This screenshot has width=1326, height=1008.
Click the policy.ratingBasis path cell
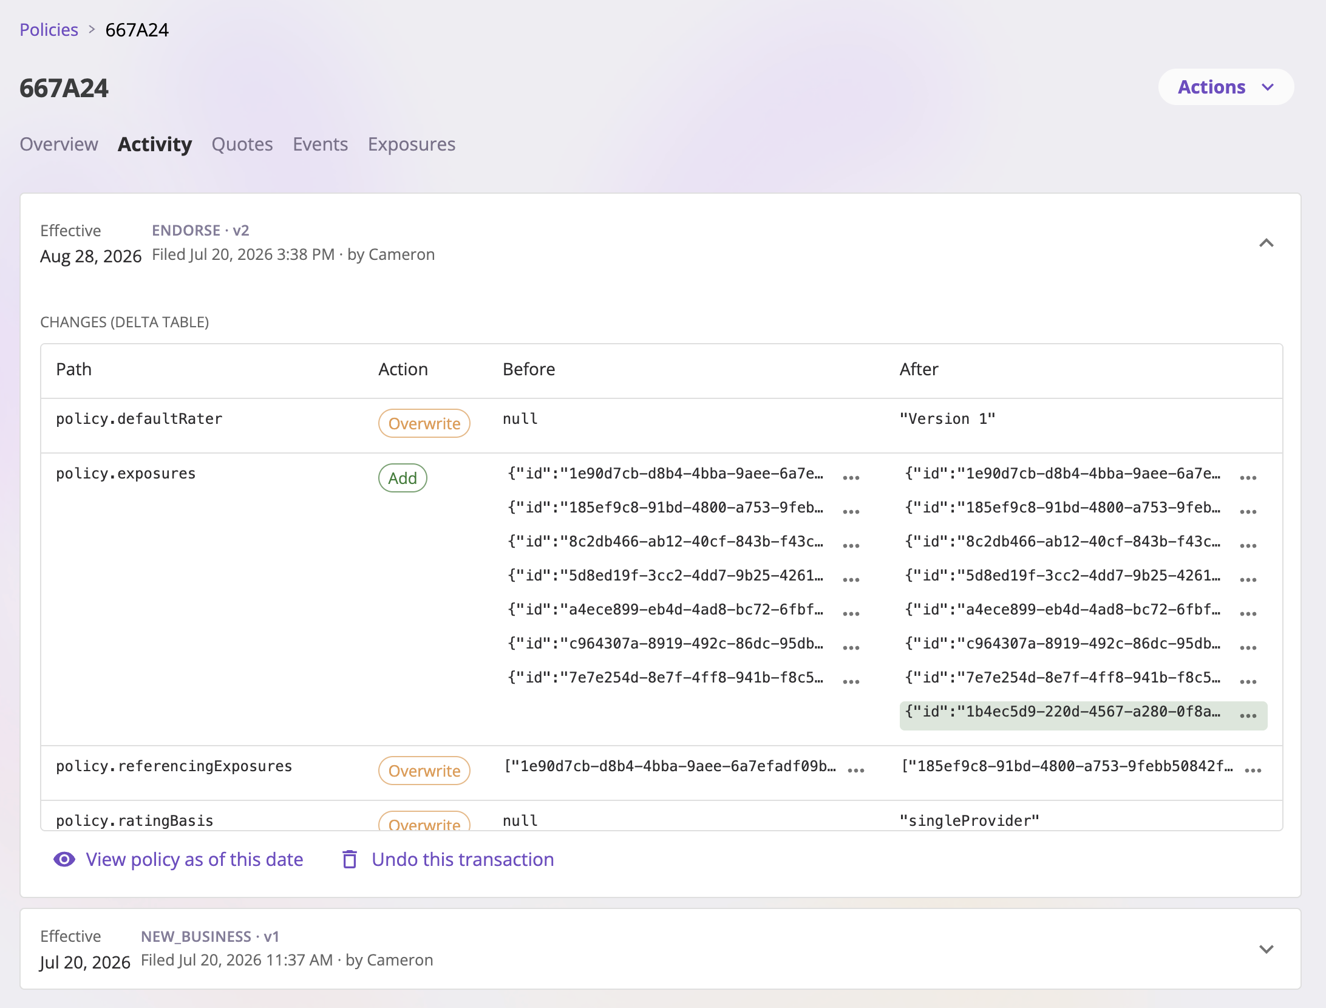pyautogui.click(x=135, y=821)
